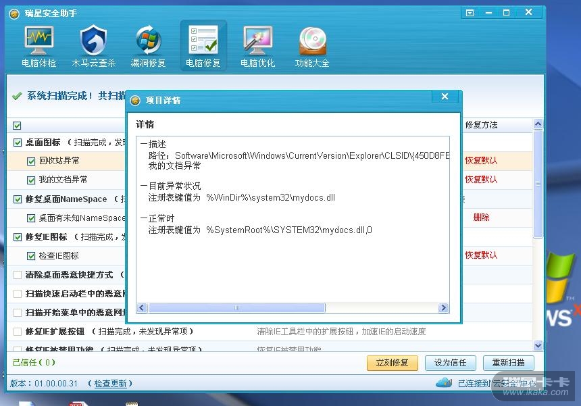Screen dimensions: 581x406
Task: Check the 扫描开始菜单 checkbox
Action: (18, 313)
